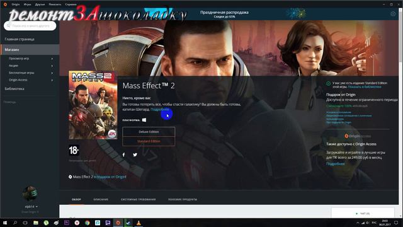Click the taskbar clock and date
Image resolution: width=403 pixels, height=227 pixels.
(x=385, y=223)
